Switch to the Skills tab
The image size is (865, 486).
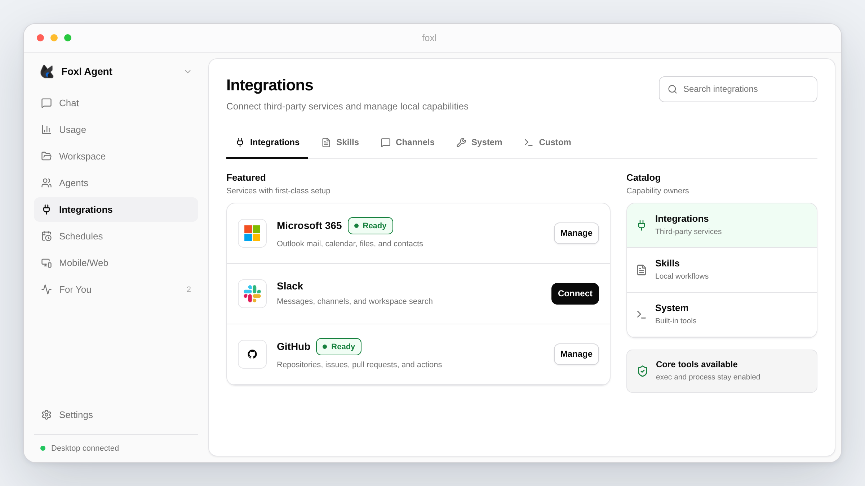340,142
